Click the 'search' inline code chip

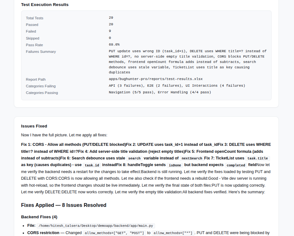pos(134,158)
